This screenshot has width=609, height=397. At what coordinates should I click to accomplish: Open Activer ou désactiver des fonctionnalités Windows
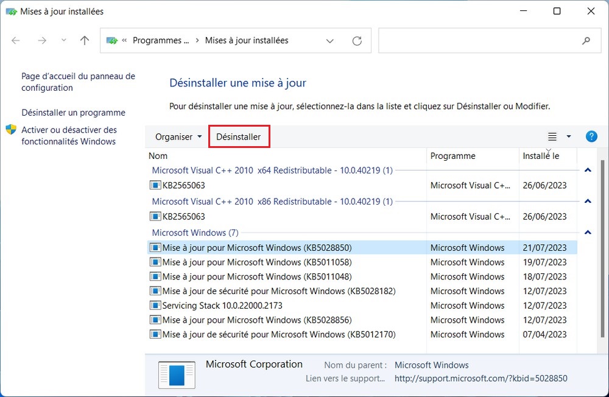[69, 136]
